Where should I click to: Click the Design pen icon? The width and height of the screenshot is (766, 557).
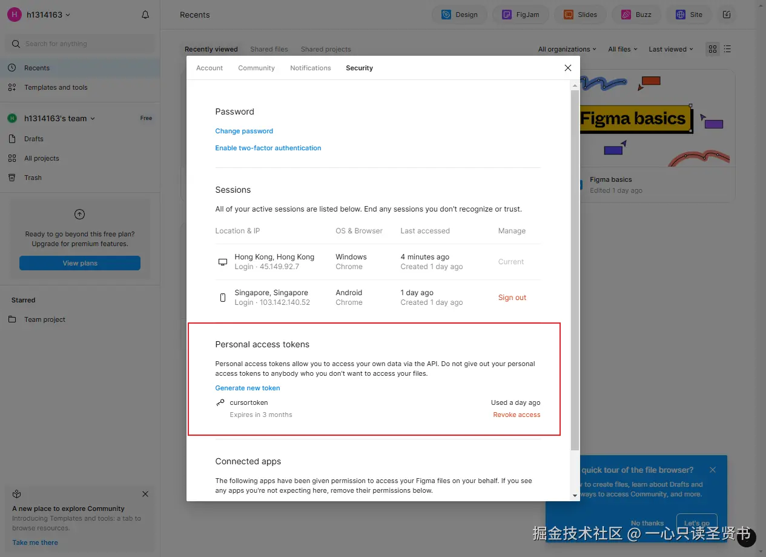[x=446, y=15]
